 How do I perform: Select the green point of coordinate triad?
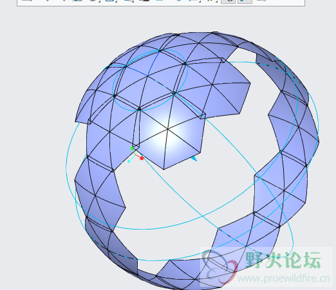click(x=132, y=149)
